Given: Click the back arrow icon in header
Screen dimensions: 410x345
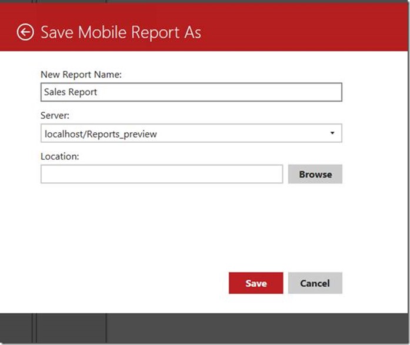Looking at the screenshot, I should pos(25,32).
